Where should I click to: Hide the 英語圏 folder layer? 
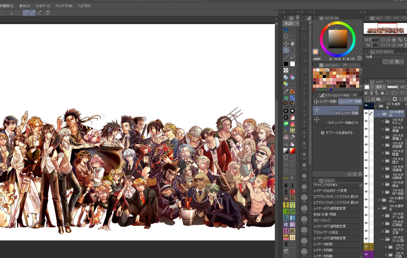click(366, 145)
